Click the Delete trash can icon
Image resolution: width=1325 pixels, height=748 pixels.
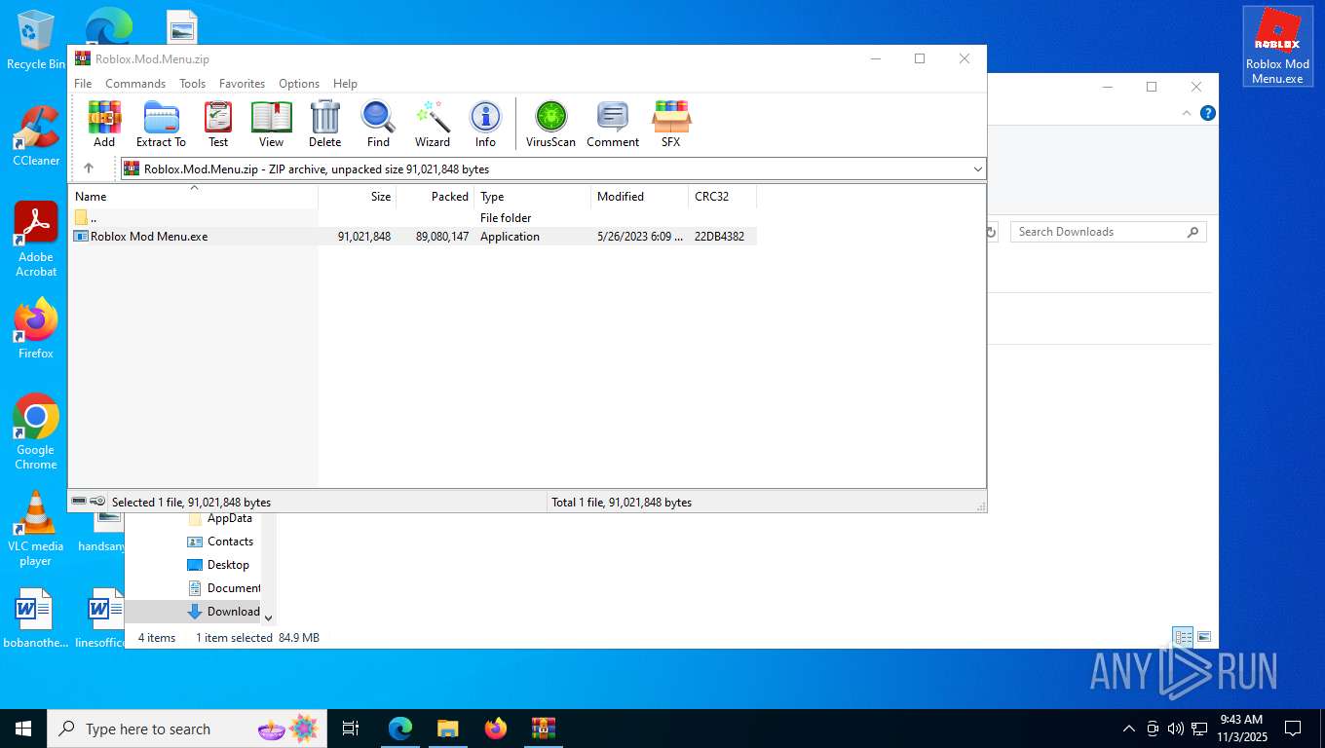click(x=325, y=124)
